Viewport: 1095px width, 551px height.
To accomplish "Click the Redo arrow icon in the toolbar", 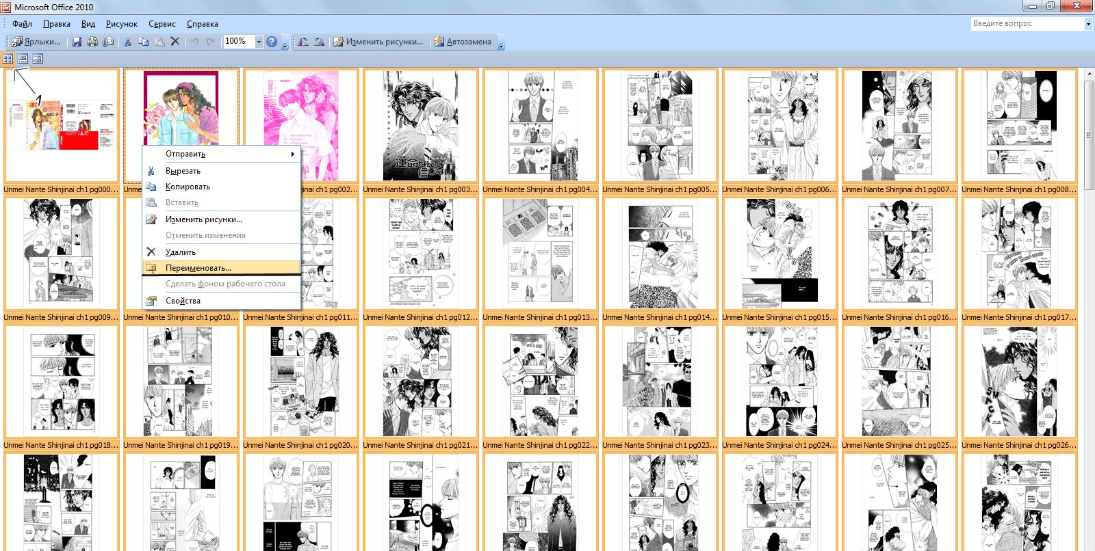I will (210, 42).
